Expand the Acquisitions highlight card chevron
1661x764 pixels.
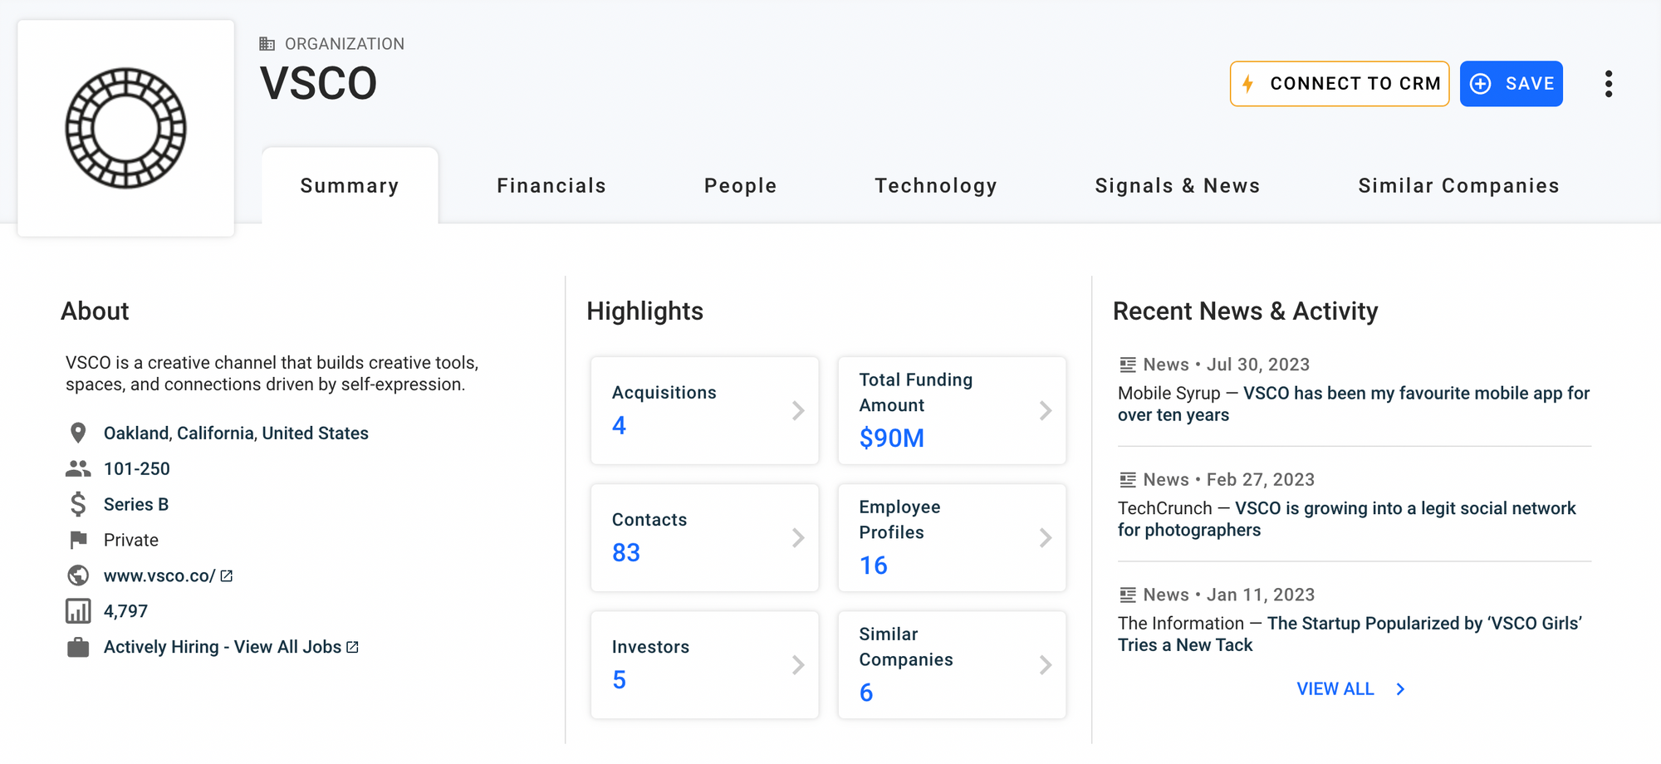(x=797, y=410)
